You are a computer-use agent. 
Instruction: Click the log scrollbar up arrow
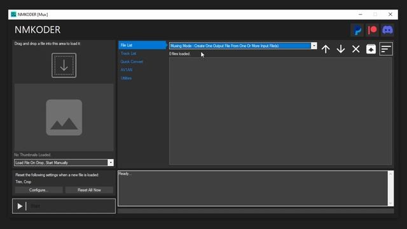click(x=390, y=174)
